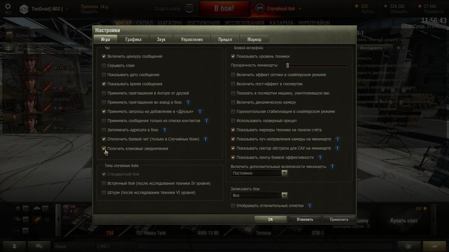Open the settings gear icon in the top-left corner
This screenshot has width=449, height=252.
point(8,7)
